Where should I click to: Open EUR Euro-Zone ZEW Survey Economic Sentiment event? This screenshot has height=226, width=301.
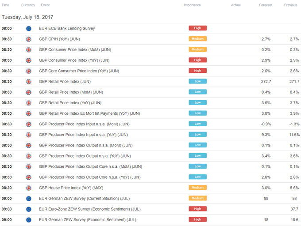tap(90, 209)
